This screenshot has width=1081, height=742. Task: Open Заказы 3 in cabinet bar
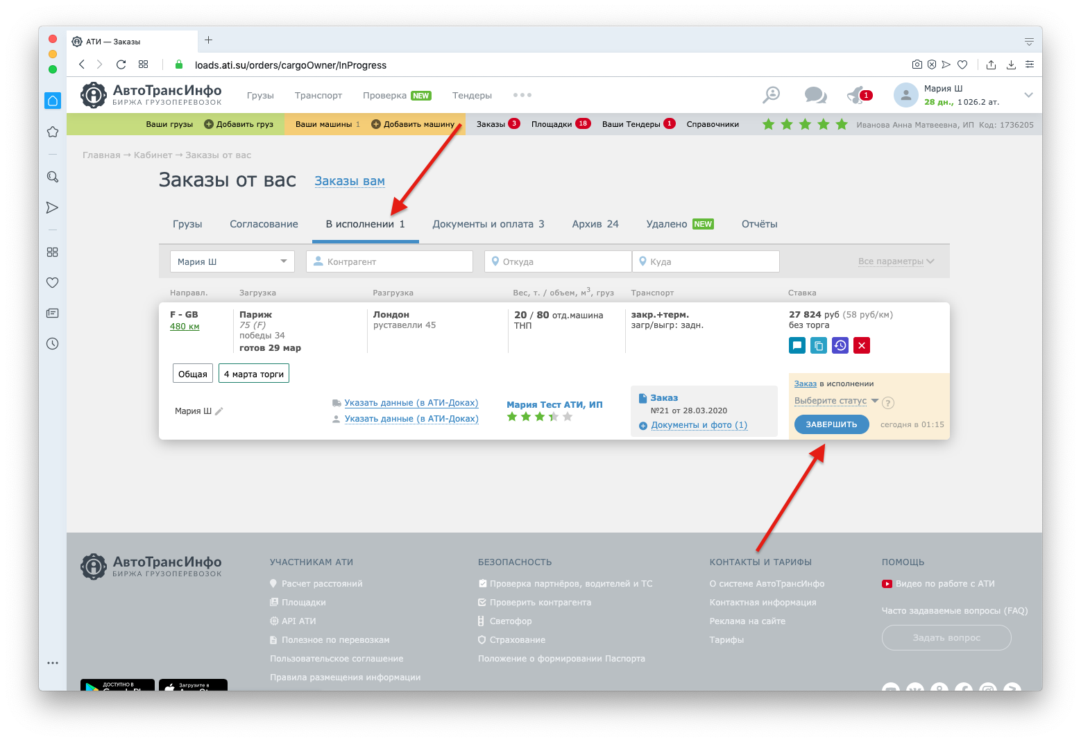[x=497, y=124]
